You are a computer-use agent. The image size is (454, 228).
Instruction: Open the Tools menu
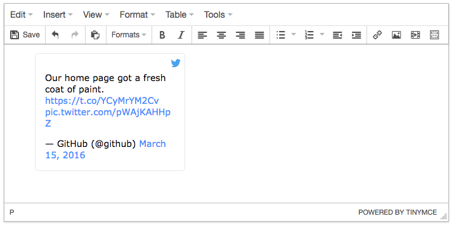(218, 15)
